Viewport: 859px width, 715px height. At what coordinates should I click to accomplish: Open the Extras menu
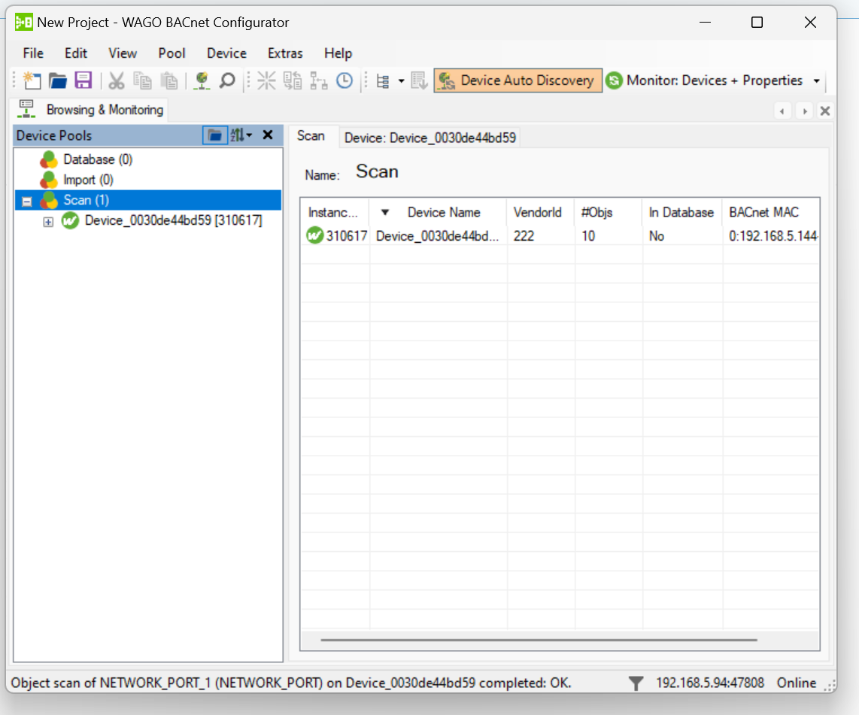pos(285,53)
